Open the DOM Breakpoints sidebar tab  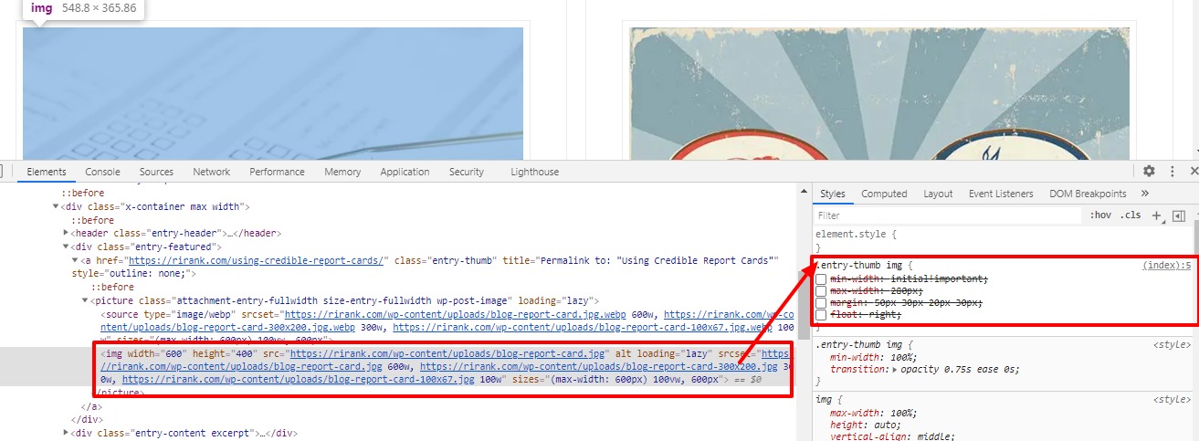point(1088,194)
